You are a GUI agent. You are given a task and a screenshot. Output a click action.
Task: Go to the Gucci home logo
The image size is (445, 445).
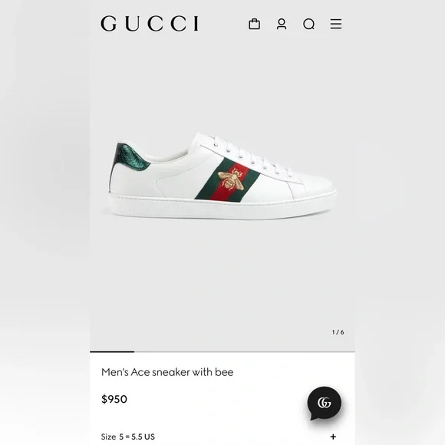pos(150,24)
